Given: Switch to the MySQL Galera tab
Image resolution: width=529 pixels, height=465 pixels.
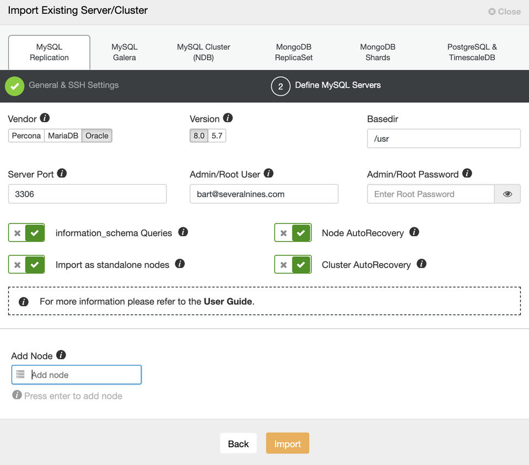Looking at the screenshot, I should pyautogui.click(x=125, y=52).
